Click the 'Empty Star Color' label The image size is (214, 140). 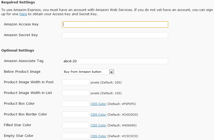[19, 136]
